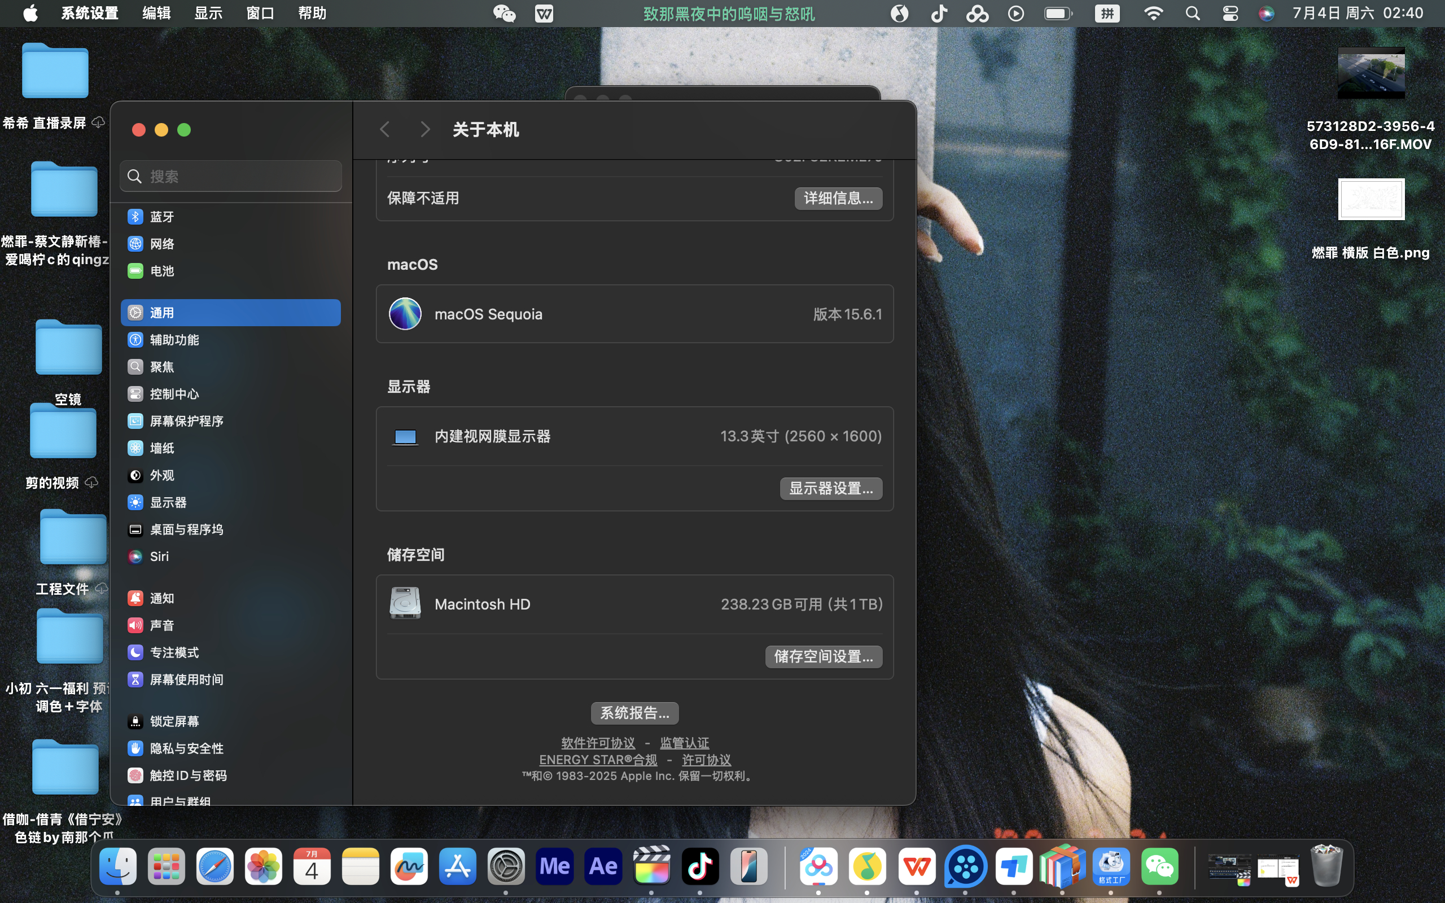
Task: Click the 显示器设置… button
Action: click(x=831, y=489)
